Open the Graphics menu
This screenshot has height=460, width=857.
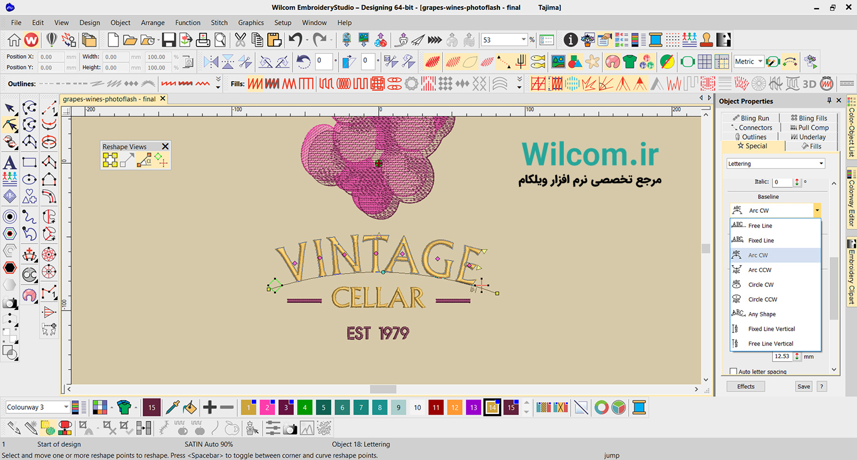click(251, 22)
